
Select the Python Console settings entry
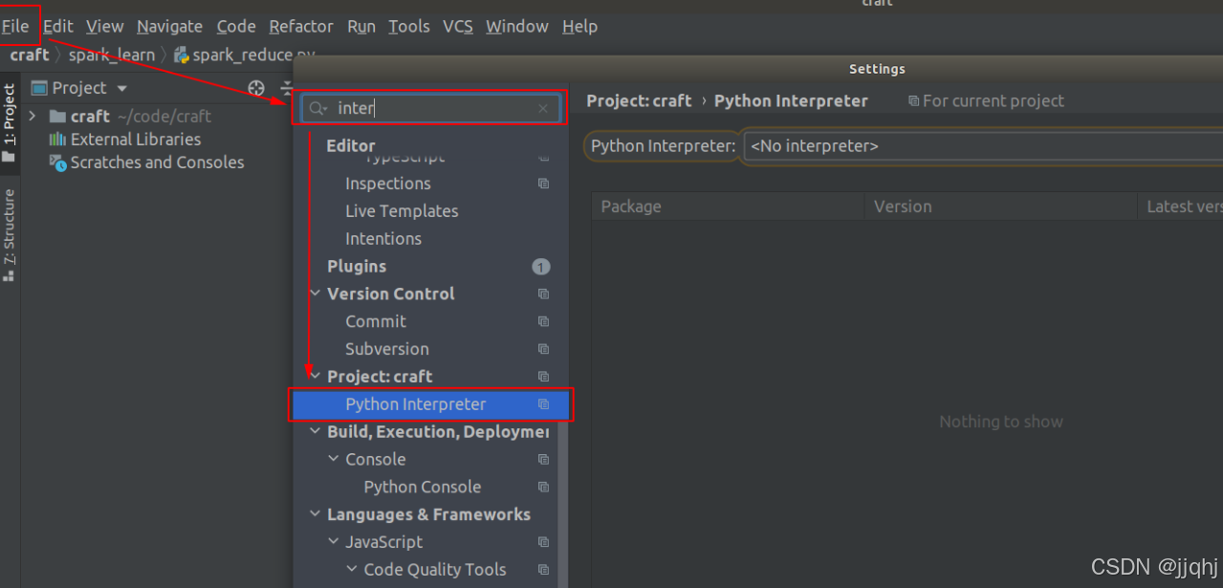(x=422, y=487)
